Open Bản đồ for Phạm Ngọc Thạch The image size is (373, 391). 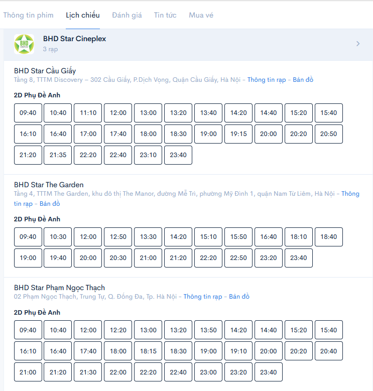(239, 297)
